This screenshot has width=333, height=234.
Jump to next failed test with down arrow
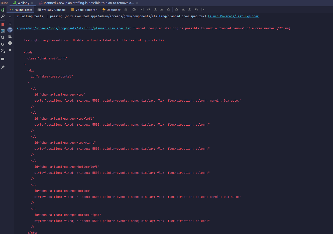click(x=10, y=23)
